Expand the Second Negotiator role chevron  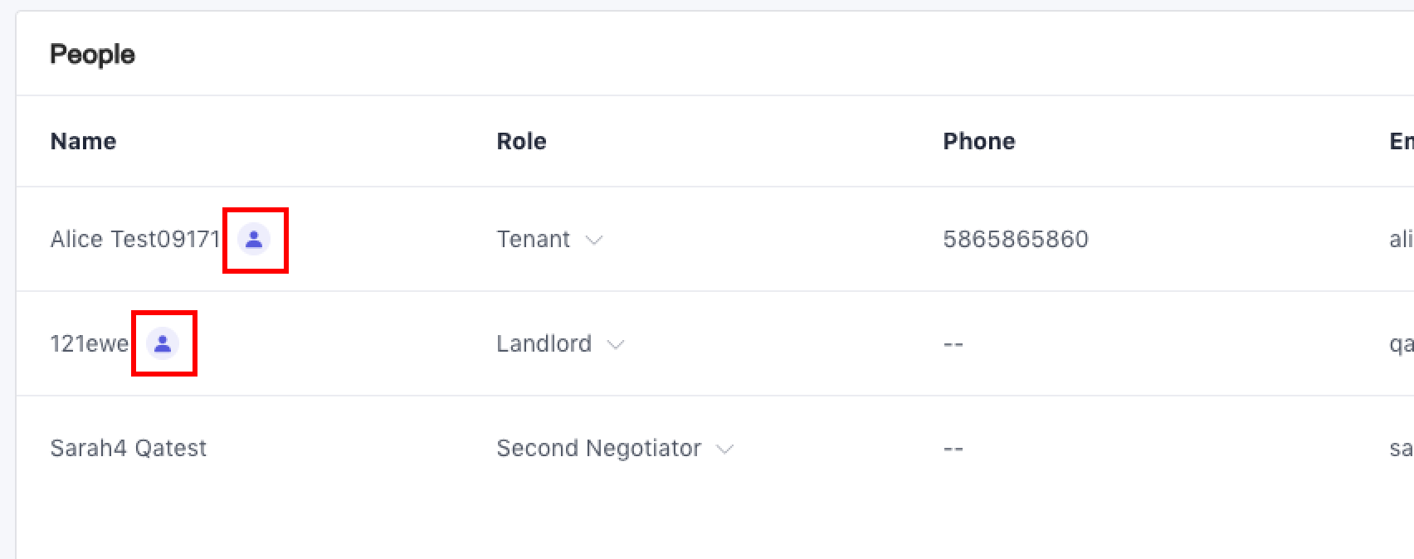coord(725,450)
